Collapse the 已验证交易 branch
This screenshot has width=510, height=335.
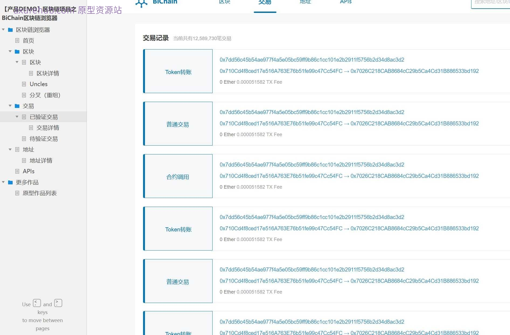[17, 117]
